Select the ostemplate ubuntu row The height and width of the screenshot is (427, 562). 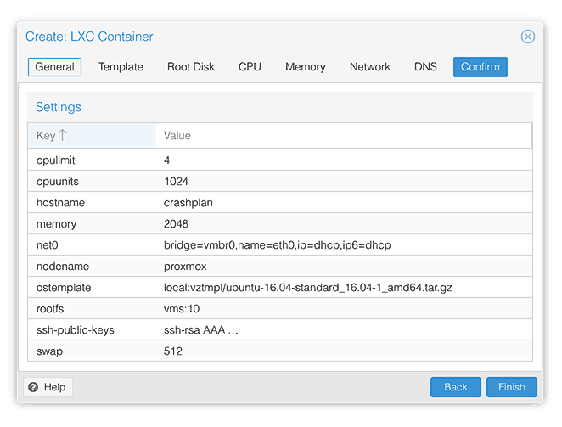pyautogui.click(x=280, y=288)
